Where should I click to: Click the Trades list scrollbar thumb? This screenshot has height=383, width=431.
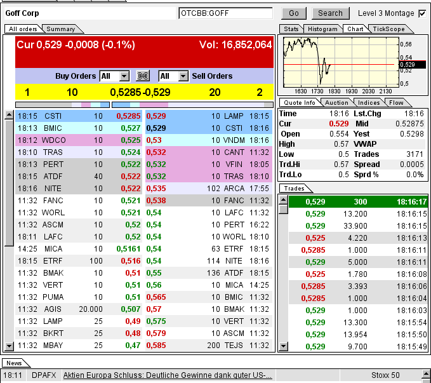(283, 210)
